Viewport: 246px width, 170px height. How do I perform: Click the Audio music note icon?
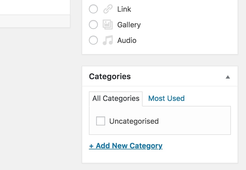108,40
